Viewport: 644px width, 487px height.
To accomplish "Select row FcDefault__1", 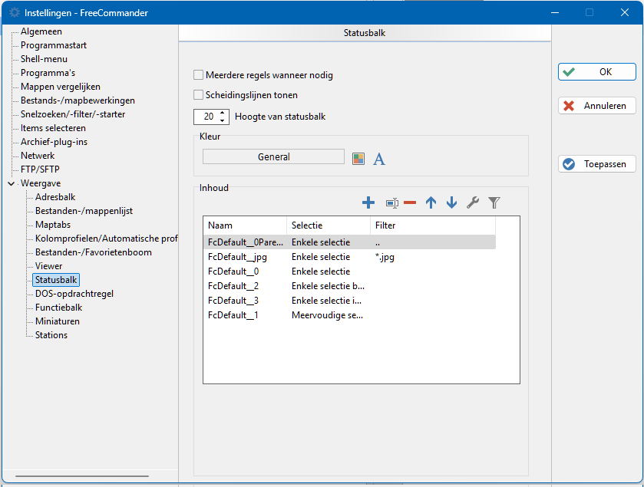I will (349, 315).
